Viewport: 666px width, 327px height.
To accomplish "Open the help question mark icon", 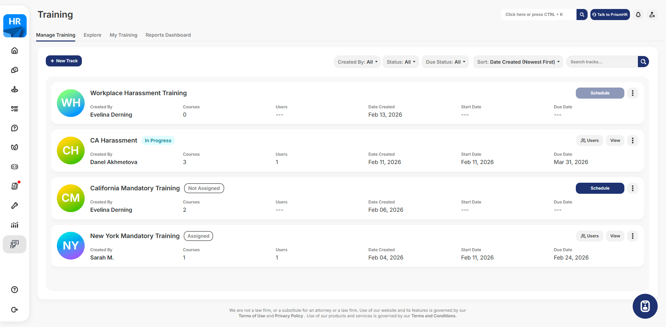I will 15,290.
